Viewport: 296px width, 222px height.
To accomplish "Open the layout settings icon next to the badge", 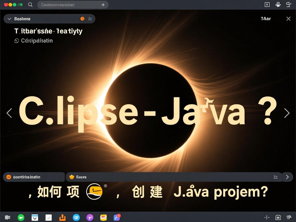I will point(90,18).
